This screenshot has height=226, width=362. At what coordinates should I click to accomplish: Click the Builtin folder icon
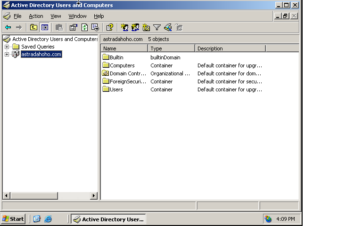click(x=106, y=57)
